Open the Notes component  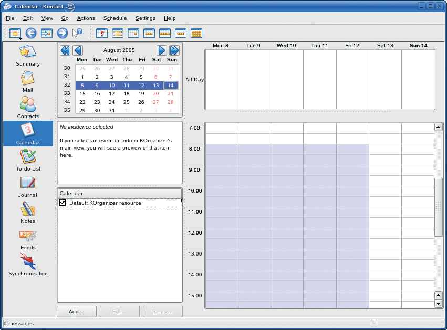pos(28,213)
